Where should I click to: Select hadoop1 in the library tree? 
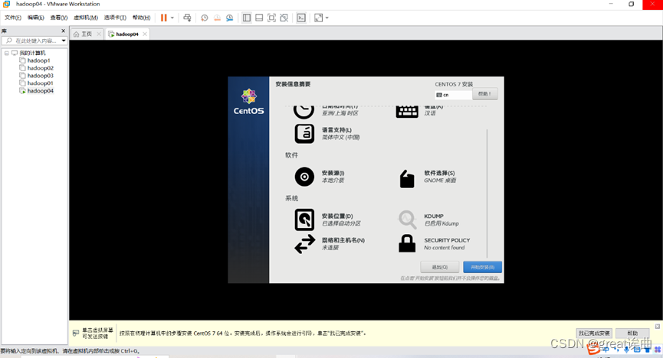point(38,60)
